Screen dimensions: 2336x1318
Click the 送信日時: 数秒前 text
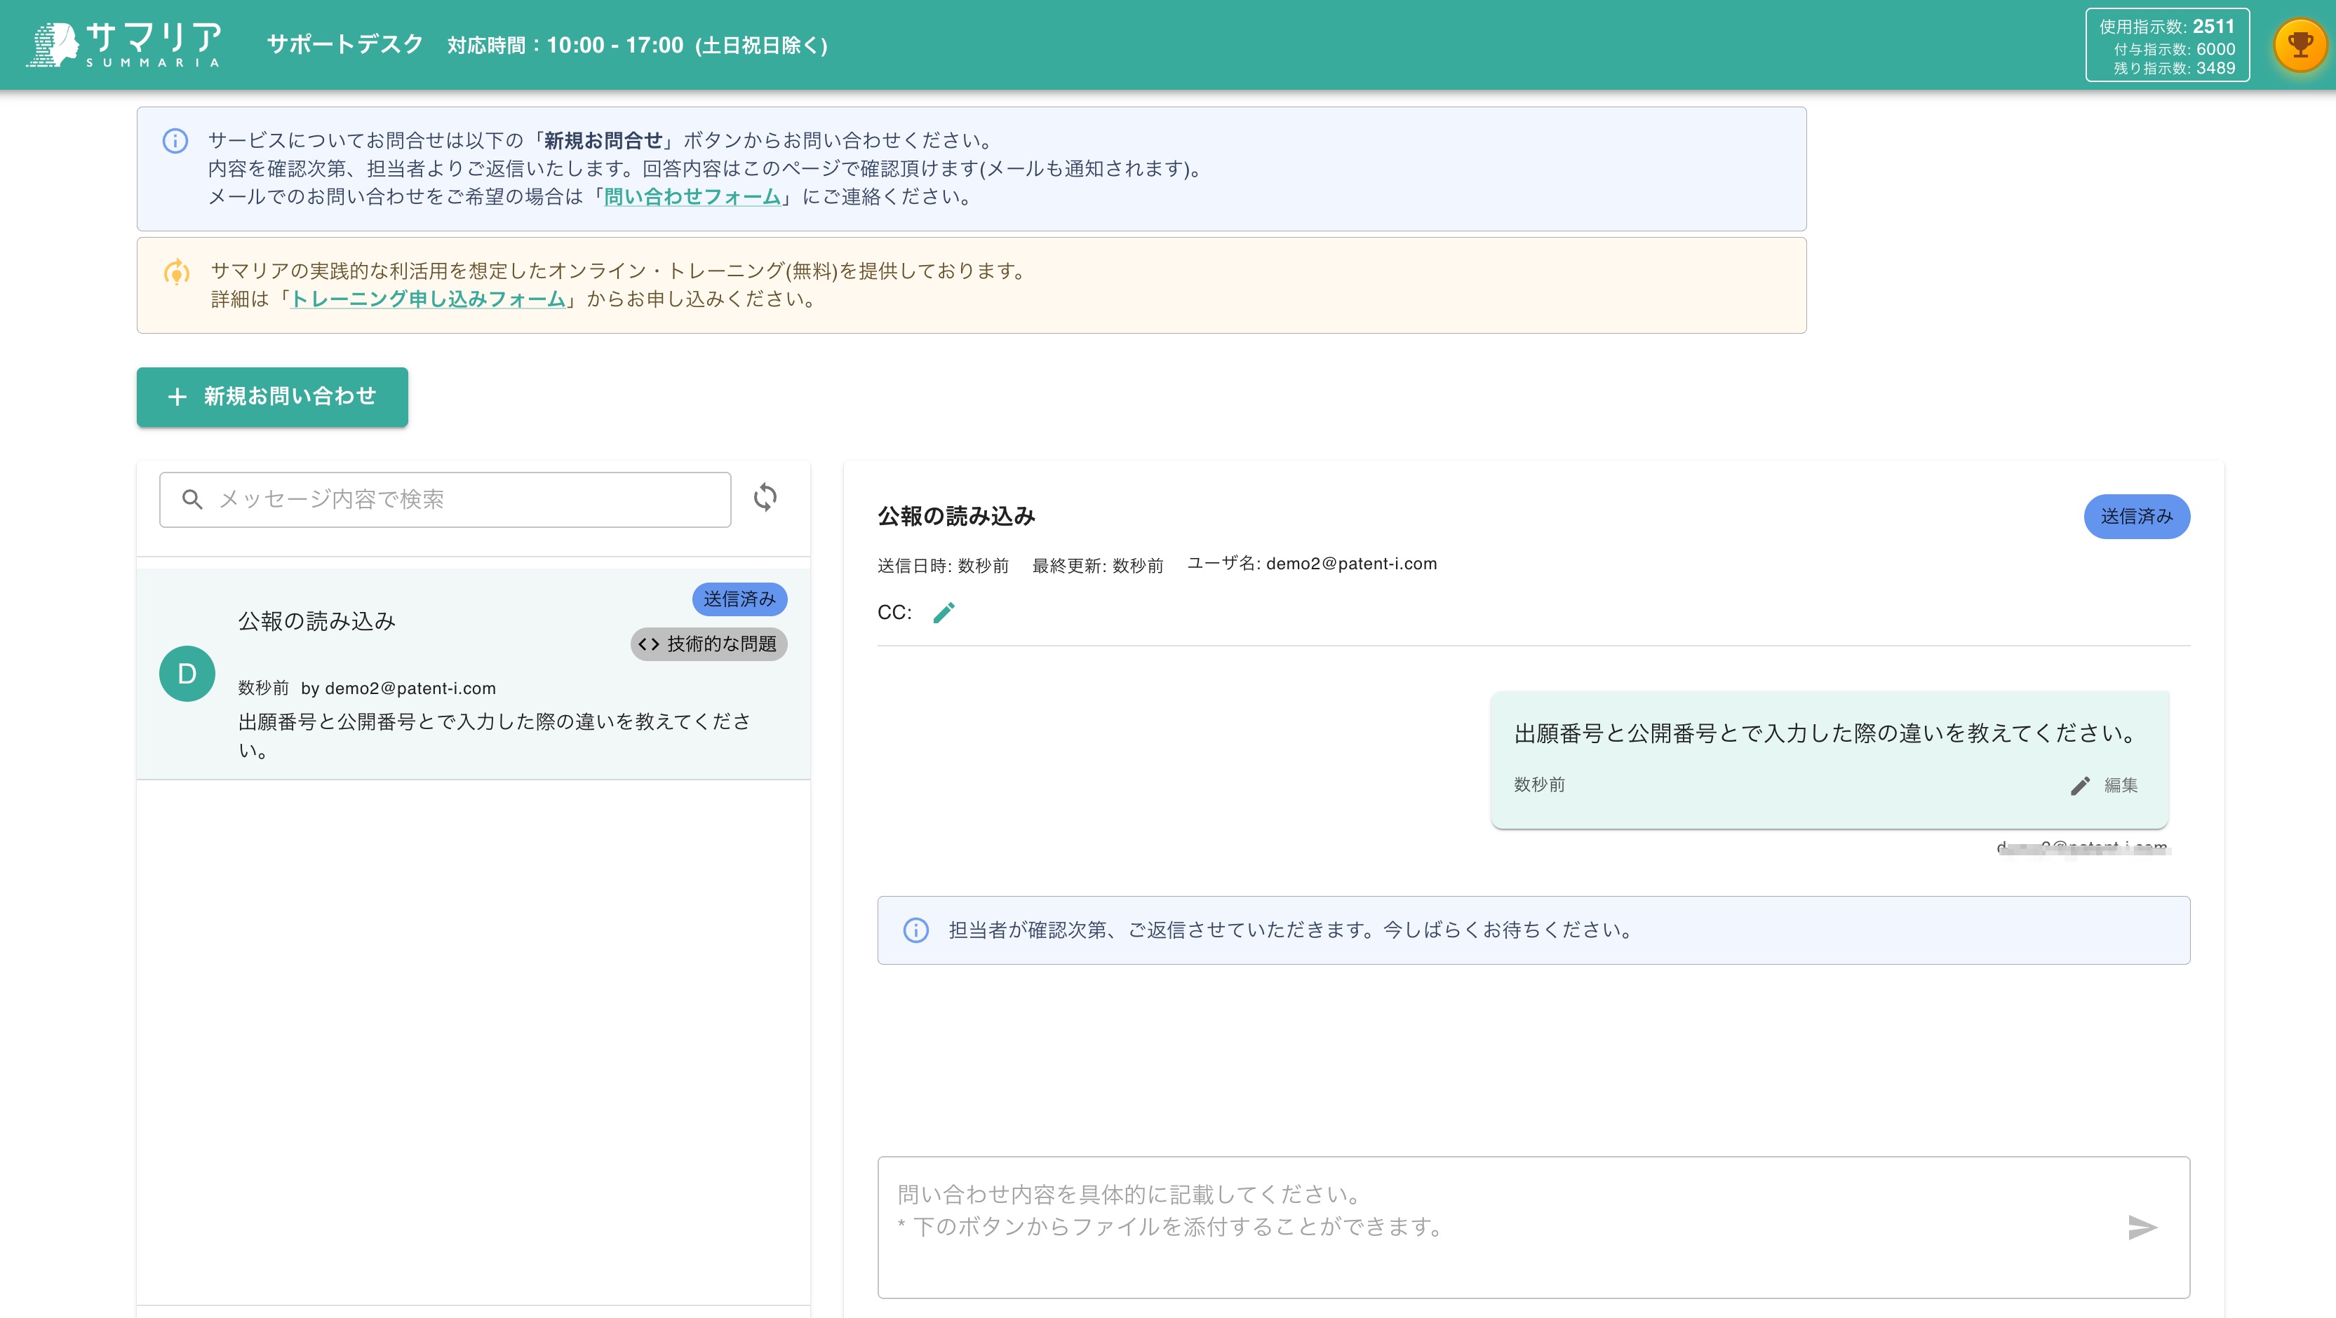pos(943,566)
